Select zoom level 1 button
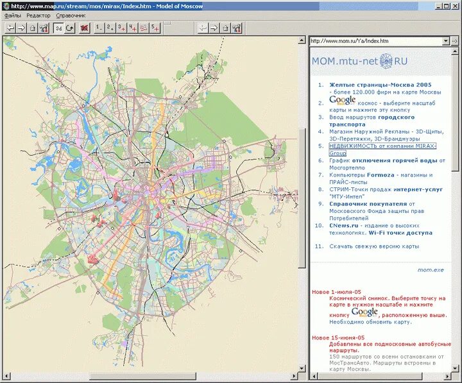Viewport: 462px width, 383px height. pos(99,28)
